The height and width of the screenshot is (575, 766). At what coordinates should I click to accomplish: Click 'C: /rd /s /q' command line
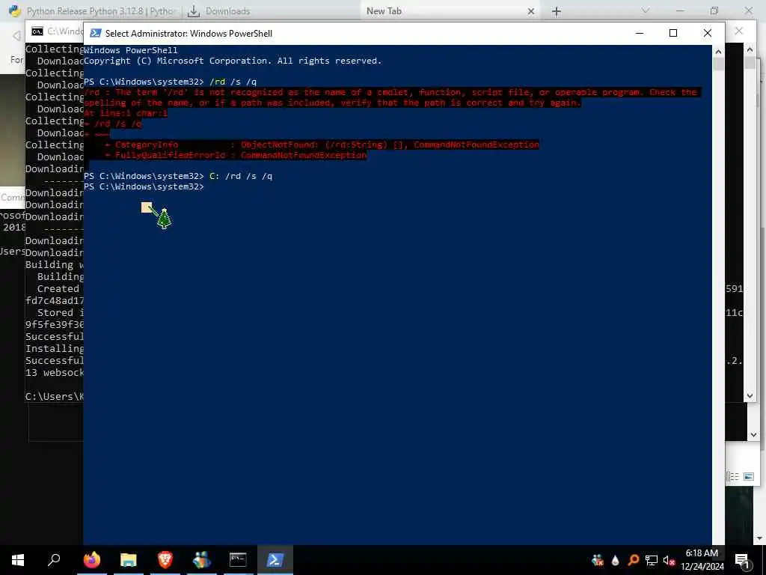[x=241, y=176]
